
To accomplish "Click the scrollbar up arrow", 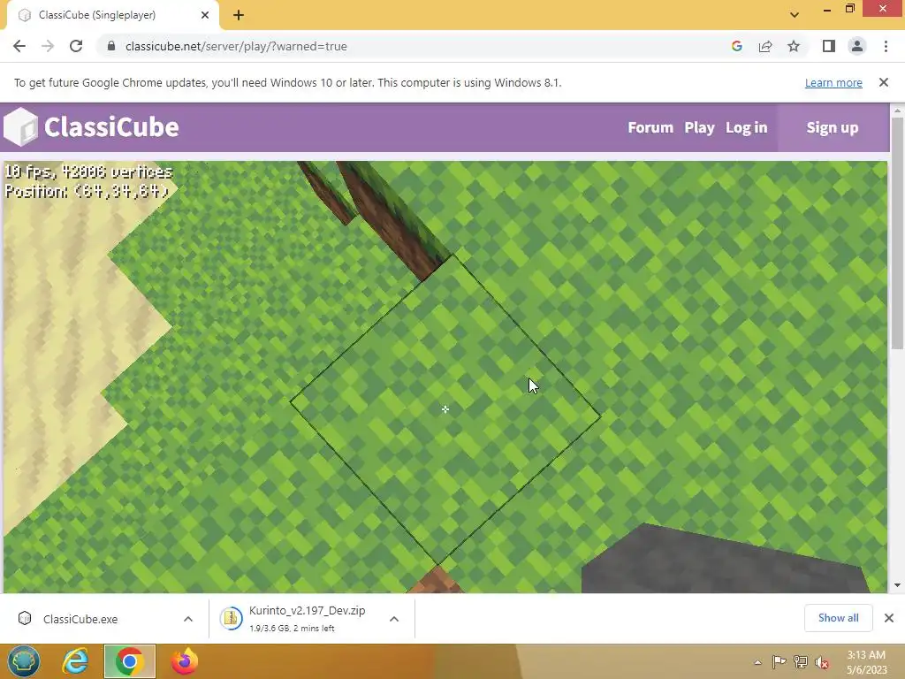I will 897,110.
